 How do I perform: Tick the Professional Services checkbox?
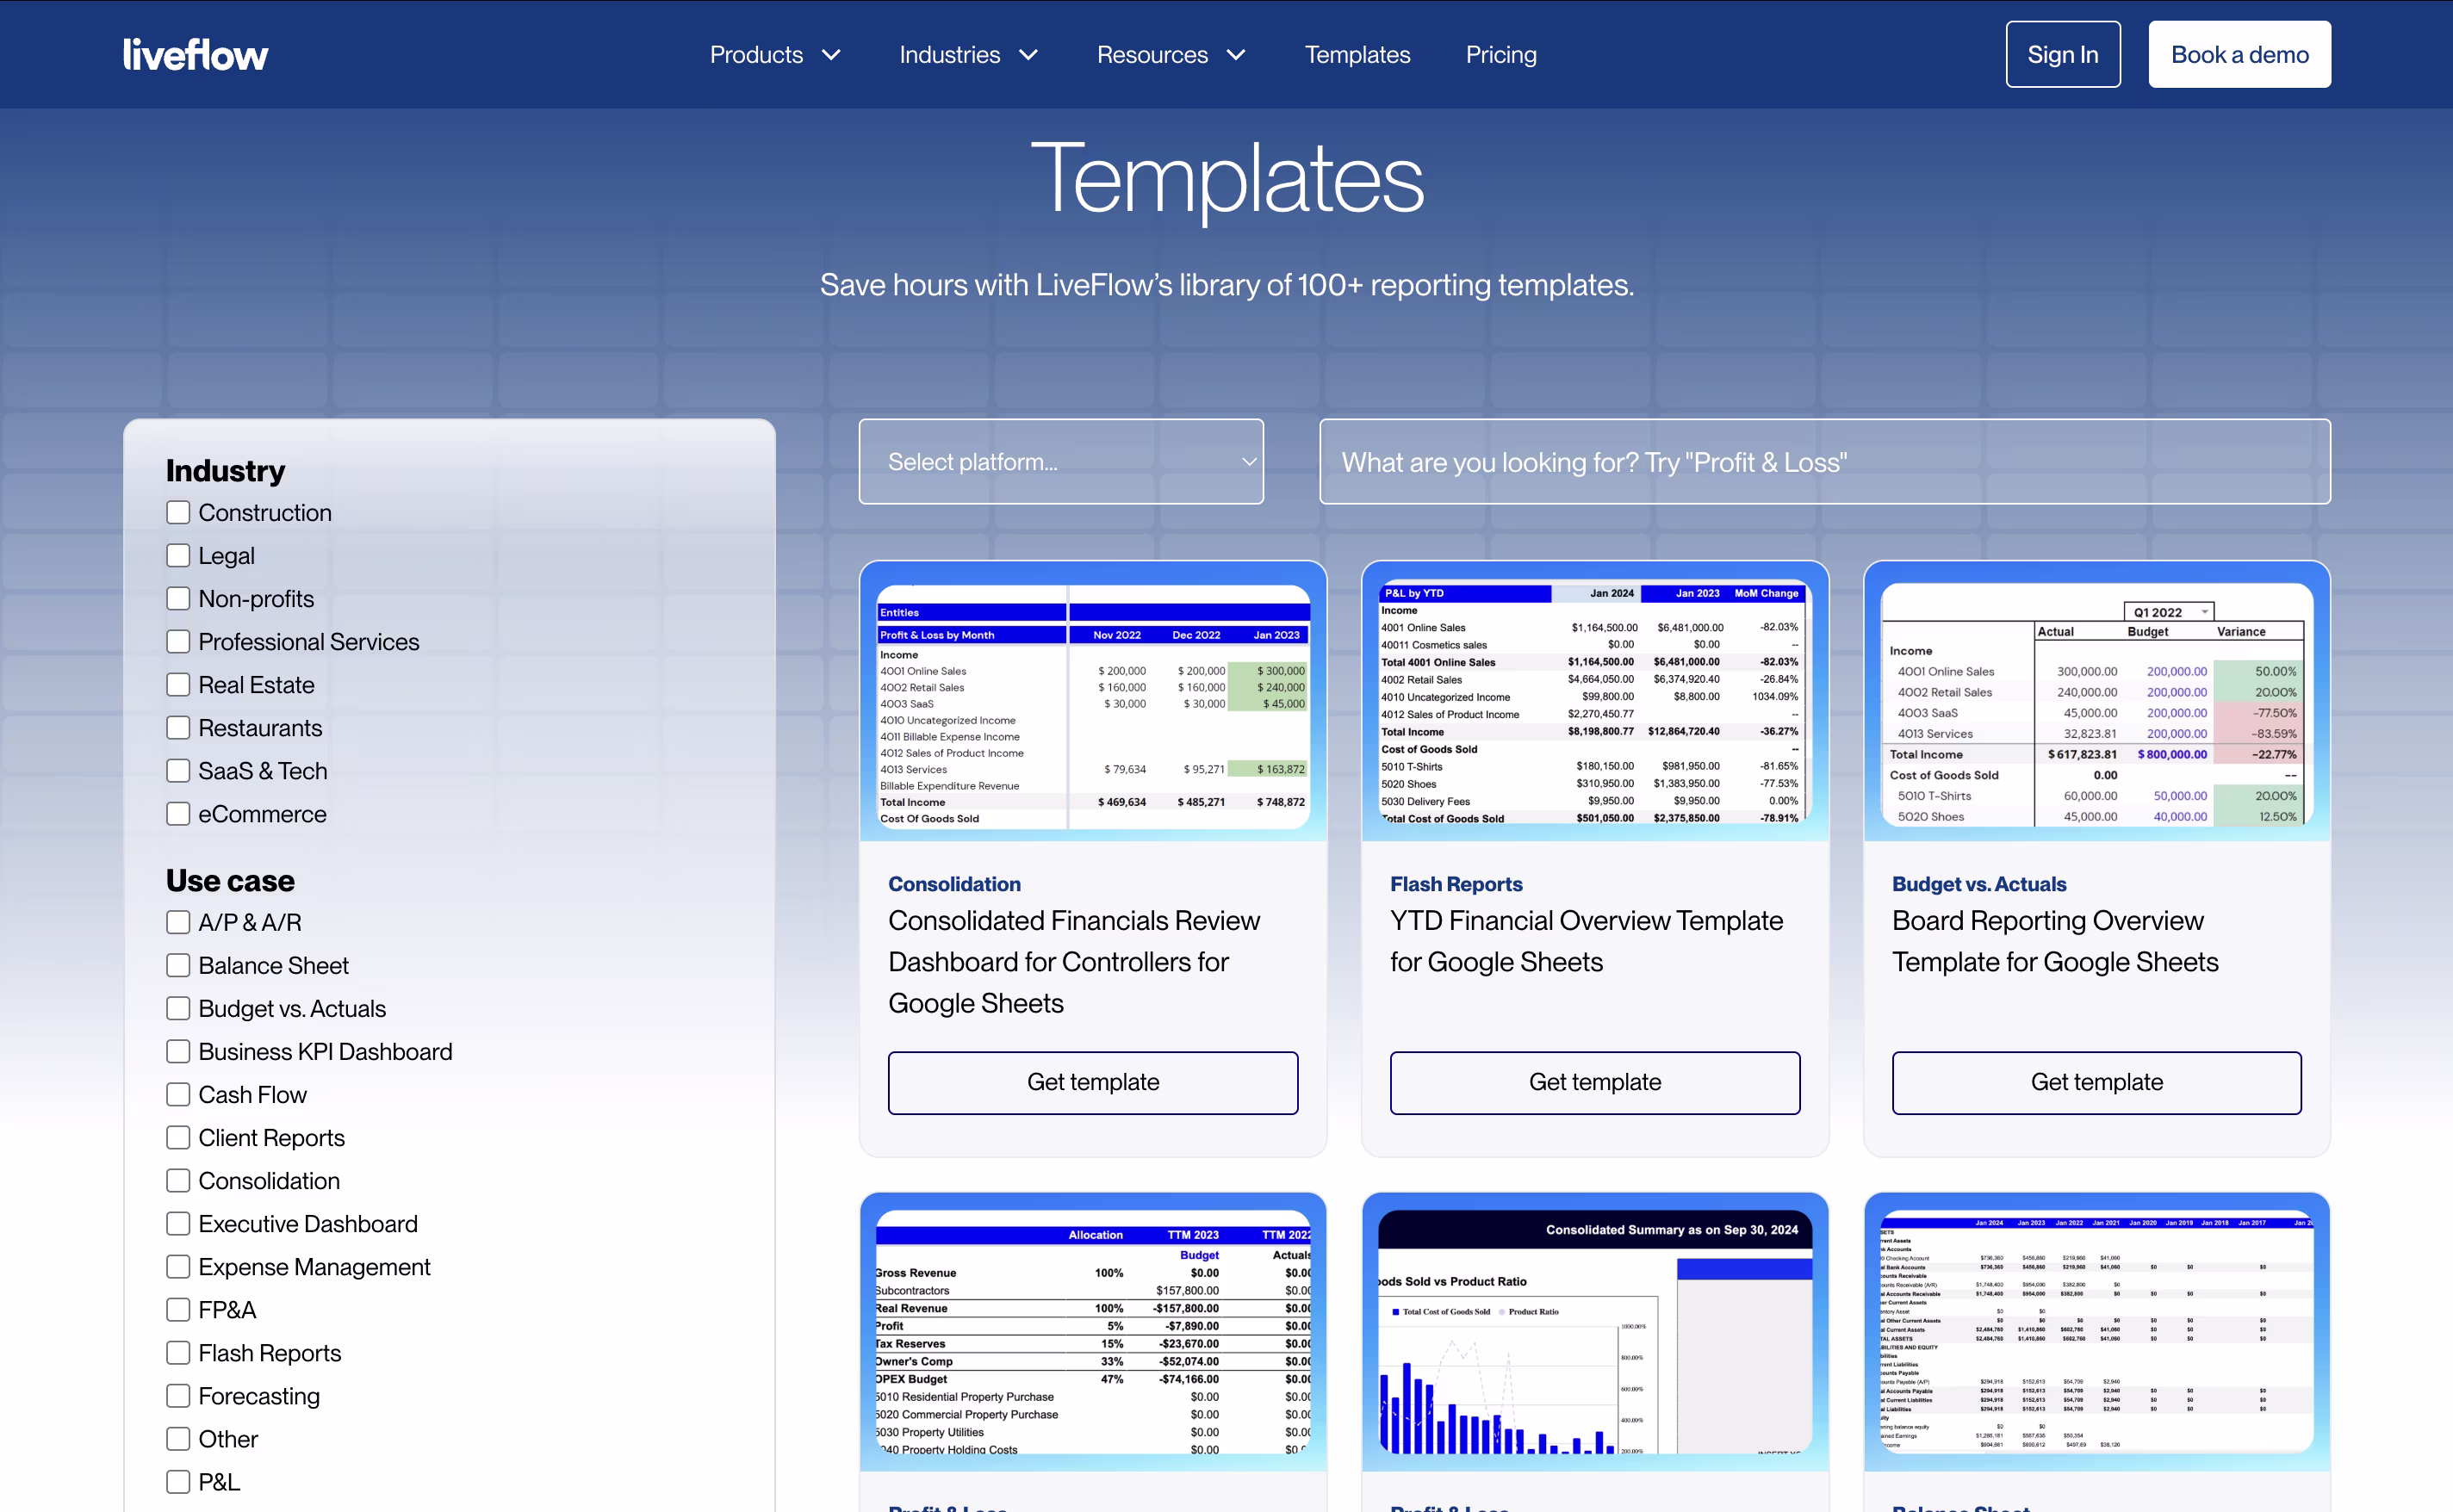coord(178,641)
